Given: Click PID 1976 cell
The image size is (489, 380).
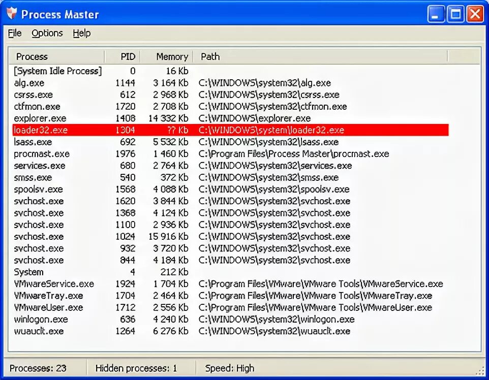Looking at the screenshot, I should [x=126, y=154].
